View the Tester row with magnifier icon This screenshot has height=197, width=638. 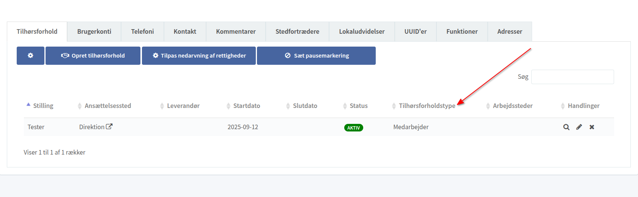[x=566, y=127]
